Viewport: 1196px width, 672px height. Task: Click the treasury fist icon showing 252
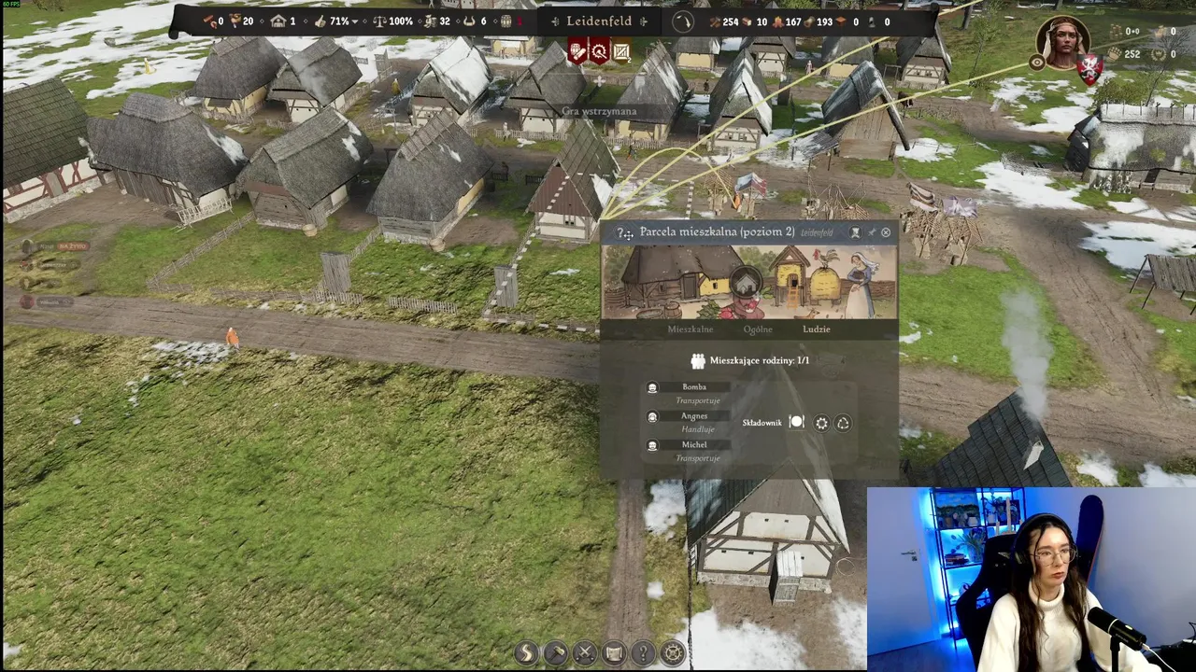point(1113,54)
